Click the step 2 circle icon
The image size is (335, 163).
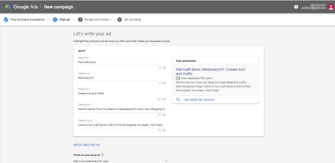(55, 20)
